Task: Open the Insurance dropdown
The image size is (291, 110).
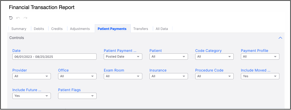Action: coord(169,76)
